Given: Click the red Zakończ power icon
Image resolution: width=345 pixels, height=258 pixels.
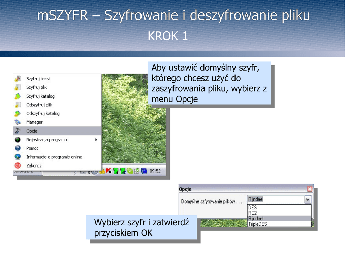Looking at the screenshot, I should pos(18,166).
